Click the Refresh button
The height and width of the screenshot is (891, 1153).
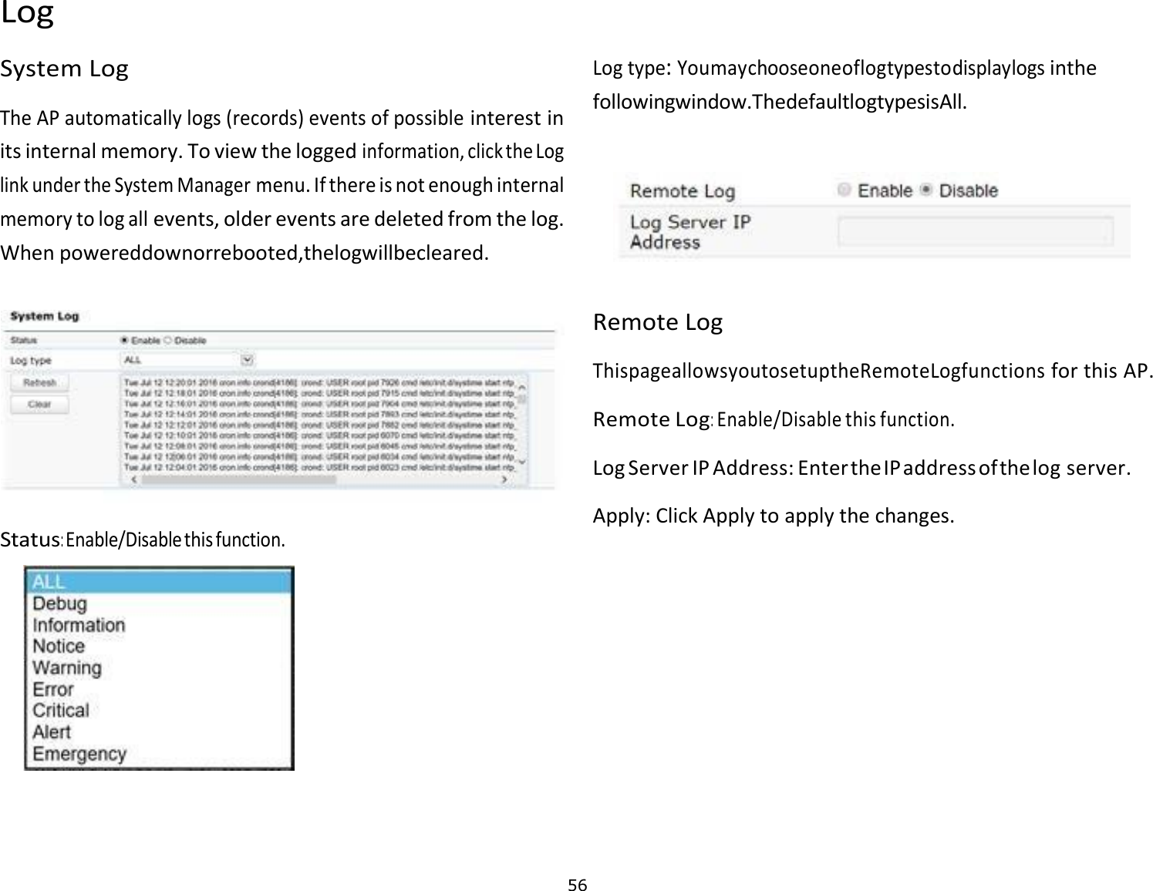39,382
